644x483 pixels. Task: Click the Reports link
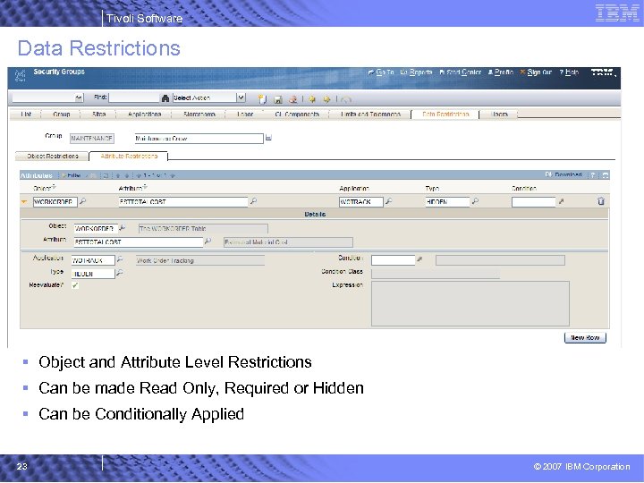pyautogui.click(x=416, y=72)
